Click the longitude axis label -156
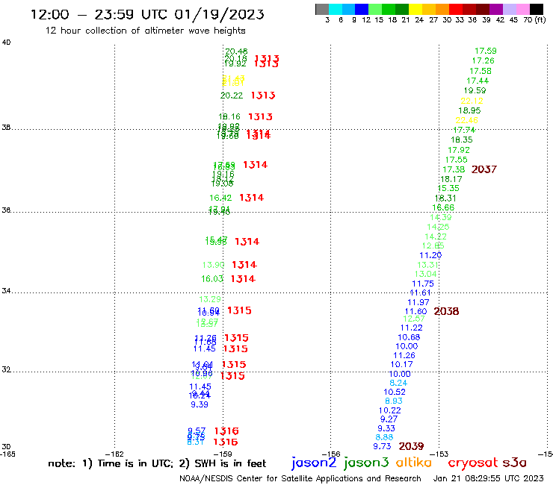553x485 pixels. point(331,454)
